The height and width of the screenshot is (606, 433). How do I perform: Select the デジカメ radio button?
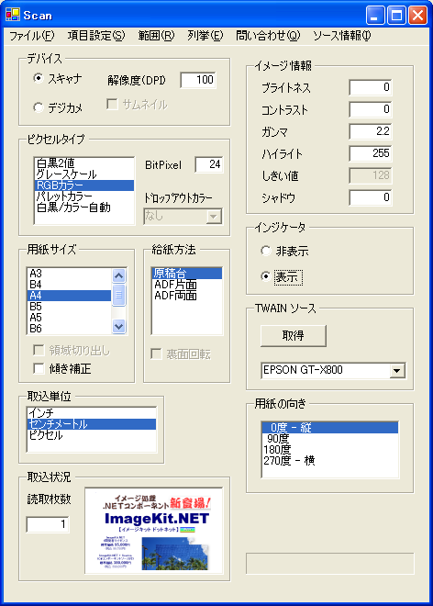click(39, 107)
